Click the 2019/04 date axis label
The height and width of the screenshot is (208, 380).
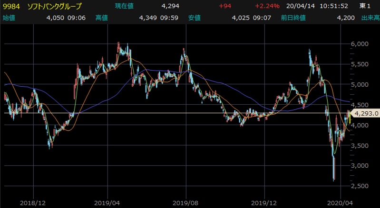[107, 203]
